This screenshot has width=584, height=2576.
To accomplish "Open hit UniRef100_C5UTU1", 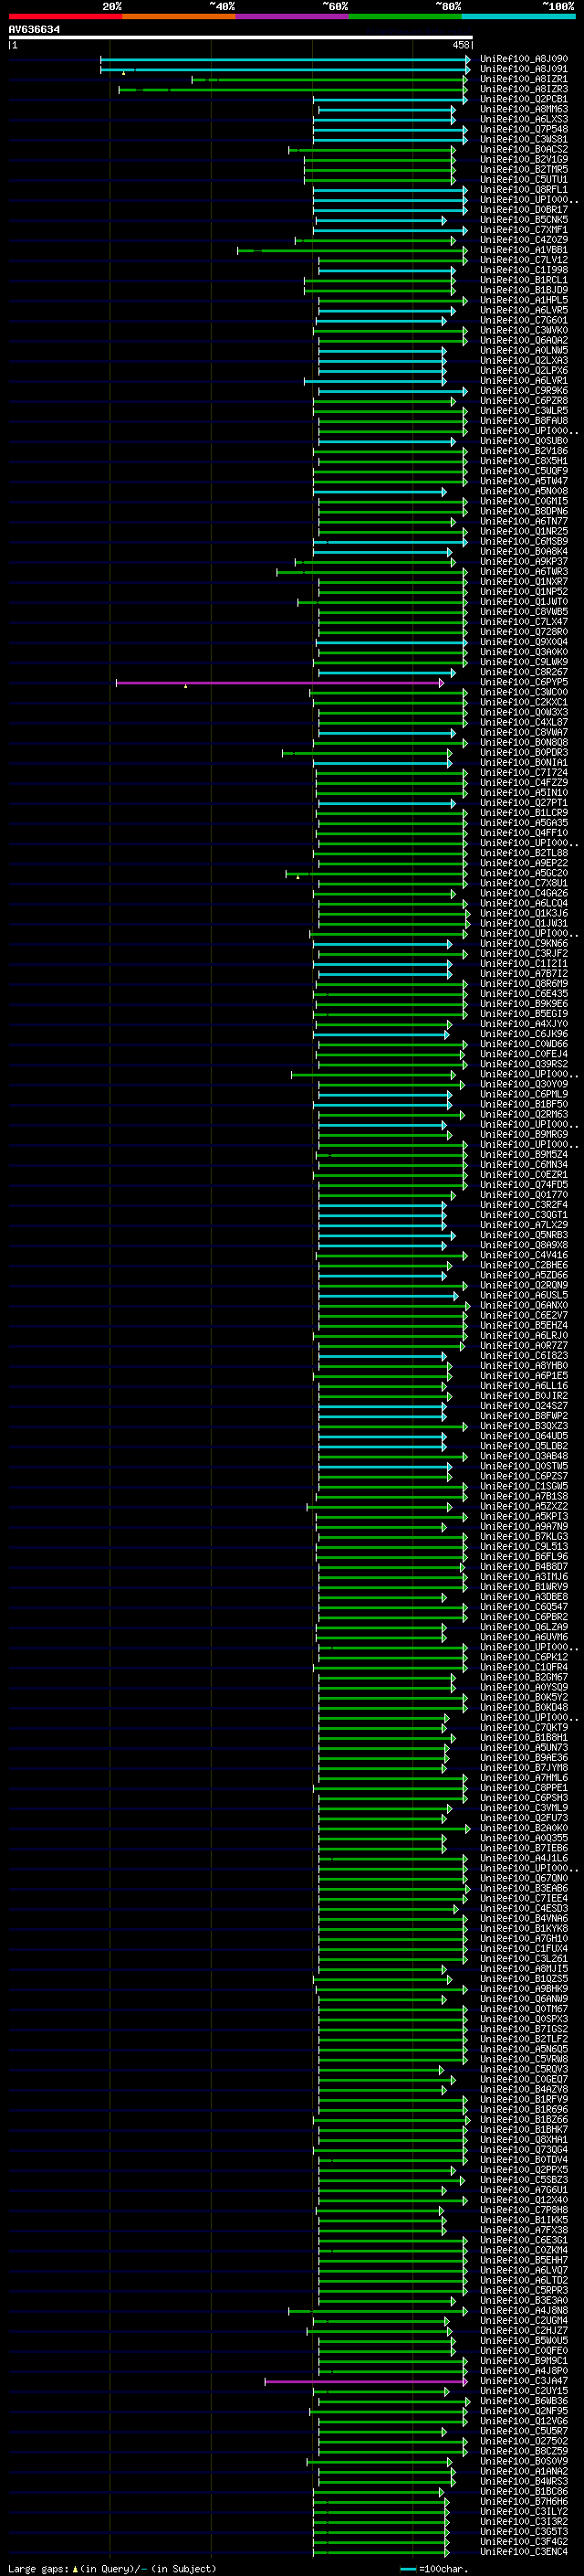I will (523, 179).
